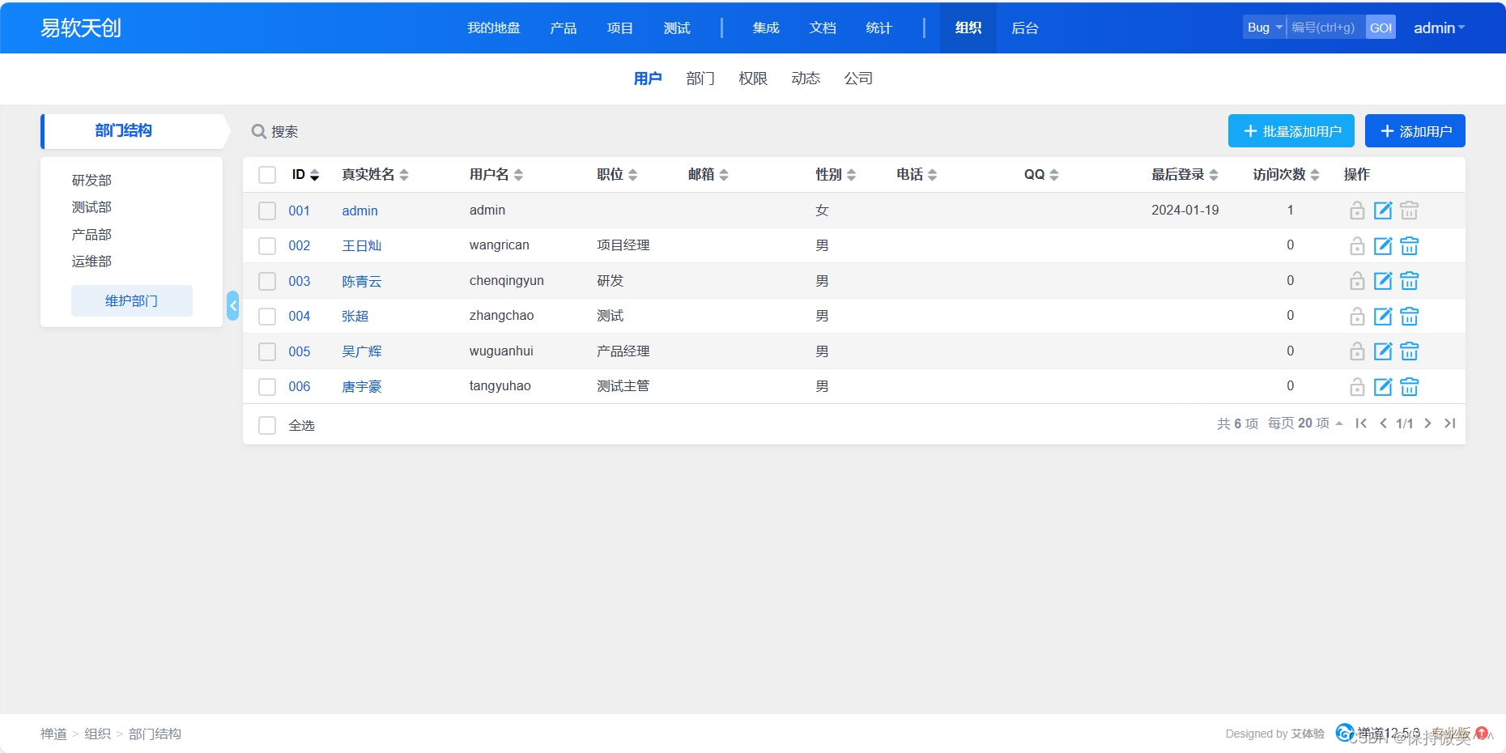Check the box for user 005
The height and width of the screenshot is (753, 1506).
pos(267,351)
